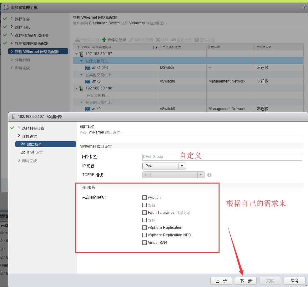Viewport: 308px width, 287px height.
Task: Click the help question mark icon
Action: 304,8
